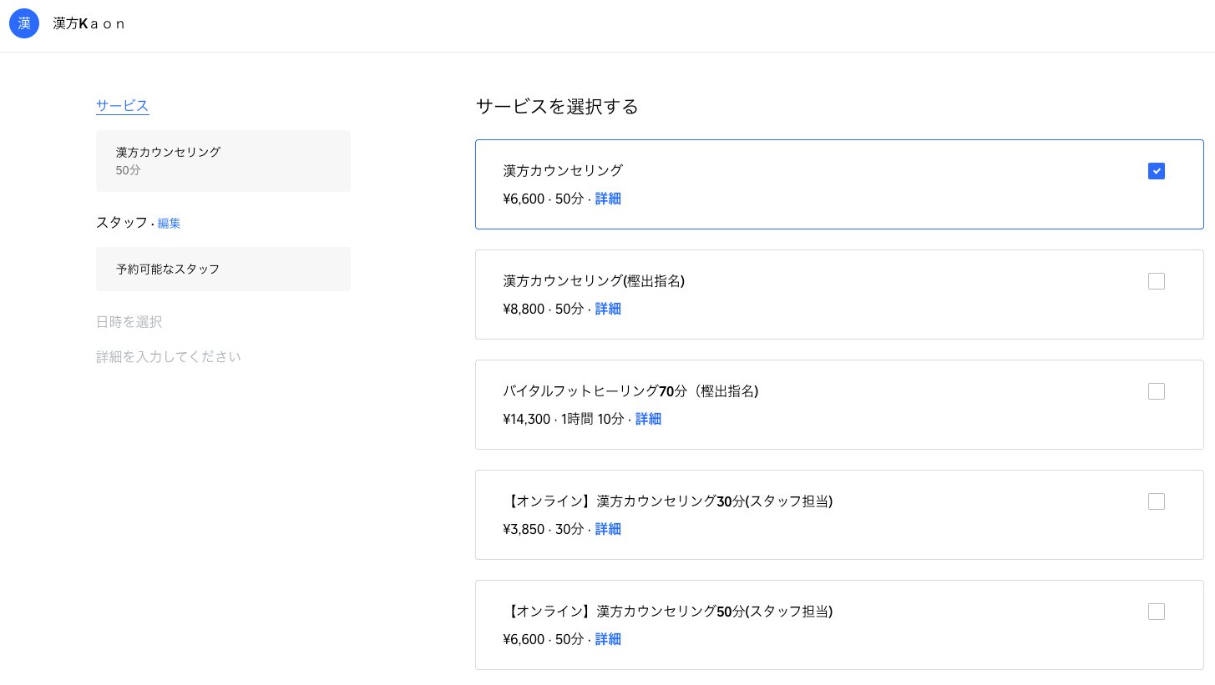
Task: Tick the 【オンライン】漢方カウンセリング50分 checkbox
Action: click(x=1157, y=612)
